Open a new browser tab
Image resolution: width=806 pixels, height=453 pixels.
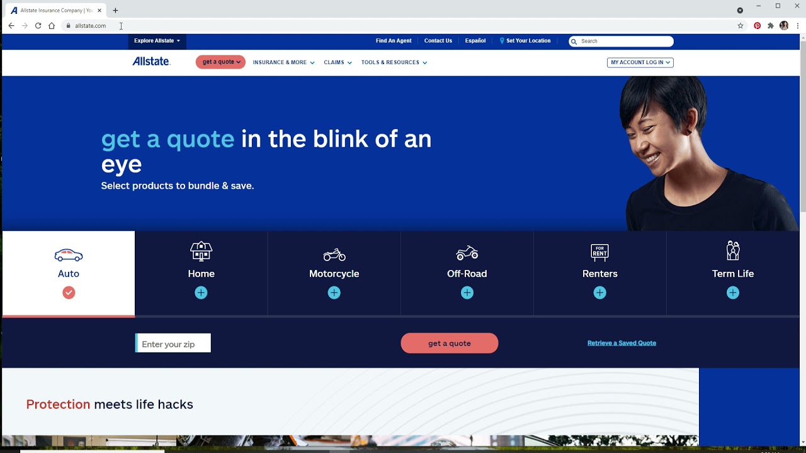[115, 10]
